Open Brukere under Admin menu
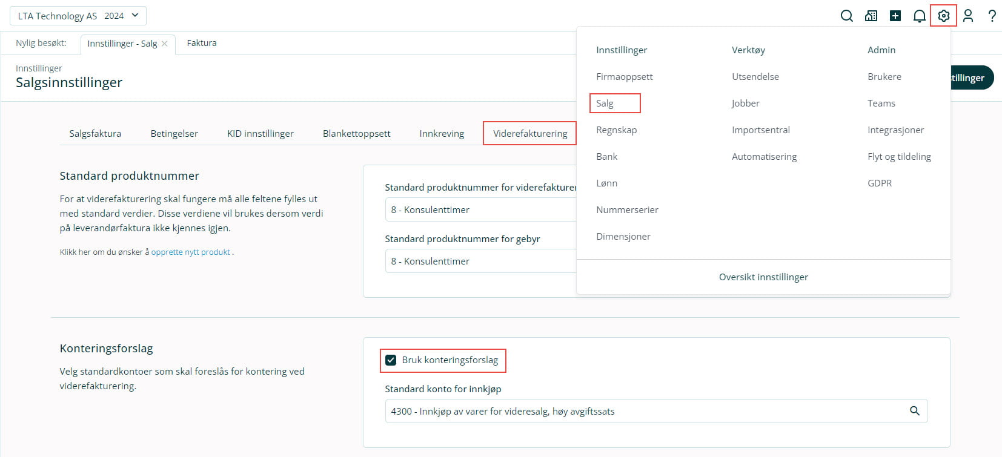The height and width of the screenshot is (457, 1002). pos(884,77)
